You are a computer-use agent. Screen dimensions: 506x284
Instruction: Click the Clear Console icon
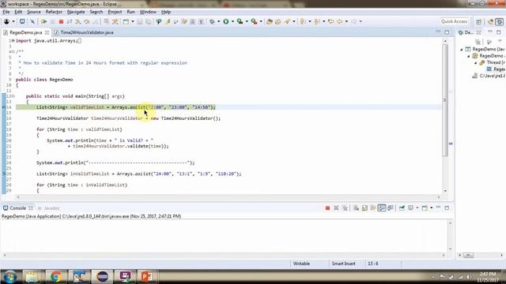pos(356,208)
